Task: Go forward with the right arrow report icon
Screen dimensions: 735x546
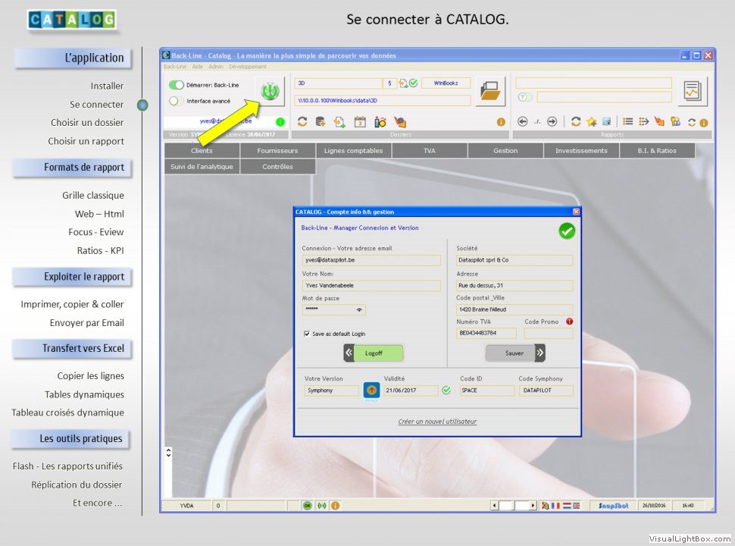Action: [552, 121]
